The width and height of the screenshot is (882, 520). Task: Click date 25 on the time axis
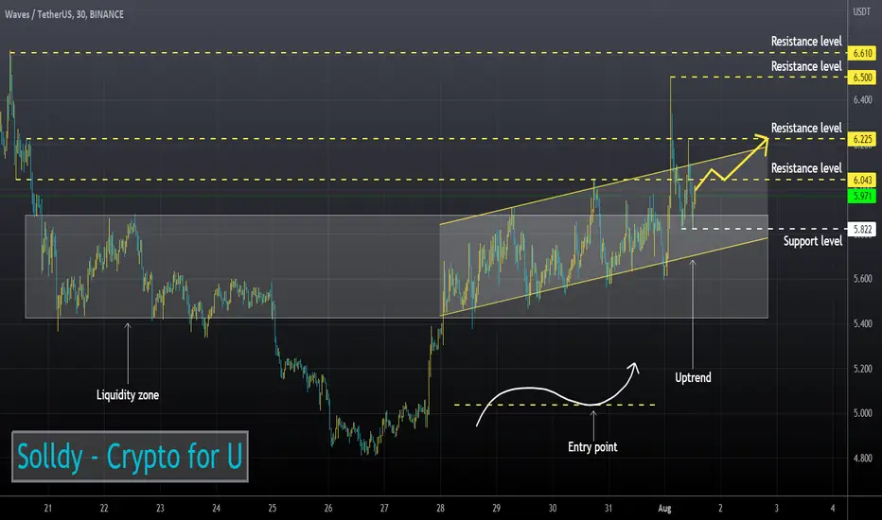[x=273, y=509]
